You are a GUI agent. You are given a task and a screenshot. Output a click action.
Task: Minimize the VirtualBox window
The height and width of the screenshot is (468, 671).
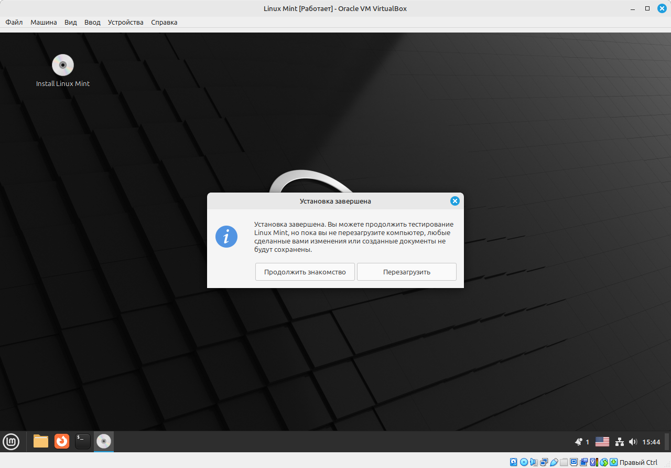click(x=633, y=8)
